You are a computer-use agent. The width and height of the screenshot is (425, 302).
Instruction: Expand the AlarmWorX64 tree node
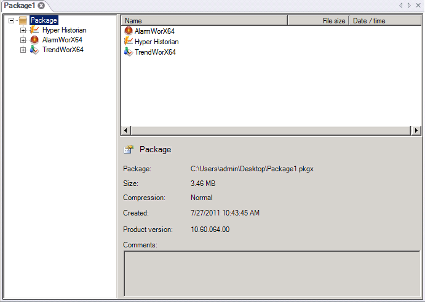[23, 40]
